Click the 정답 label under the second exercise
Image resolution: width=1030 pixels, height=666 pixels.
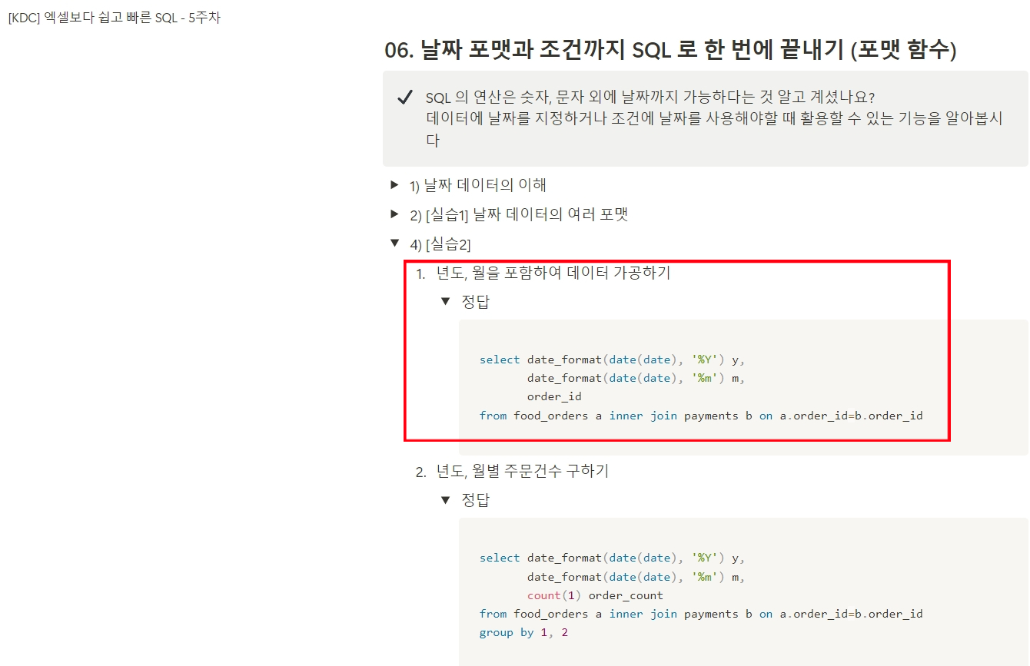(x=475, y=500)
